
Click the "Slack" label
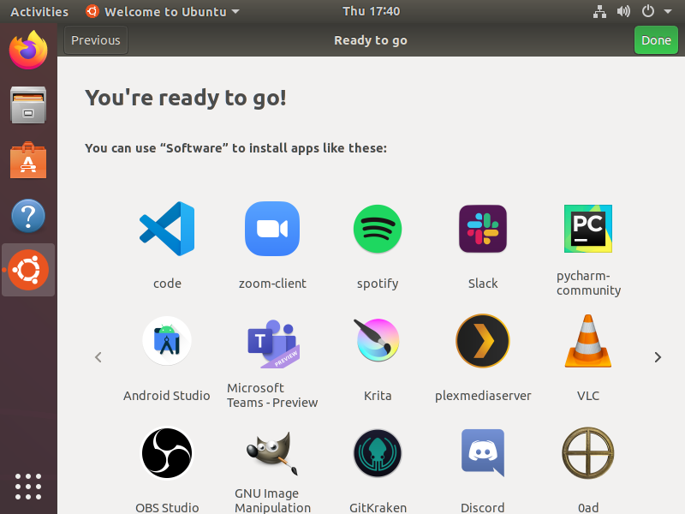[x=483, y=284]
